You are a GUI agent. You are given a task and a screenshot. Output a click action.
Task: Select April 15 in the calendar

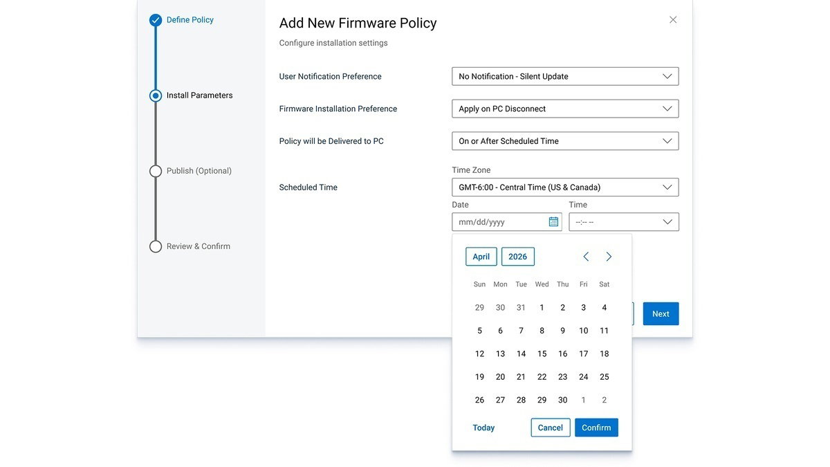(x=542, y=354)
